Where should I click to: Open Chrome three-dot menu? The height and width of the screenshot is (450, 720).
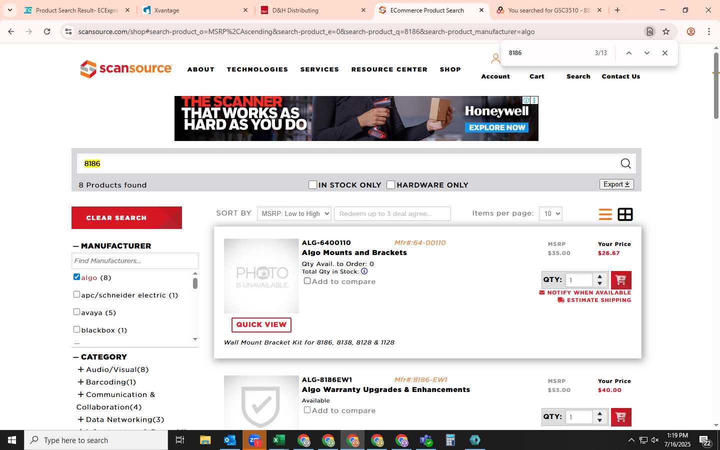[709, 31]
